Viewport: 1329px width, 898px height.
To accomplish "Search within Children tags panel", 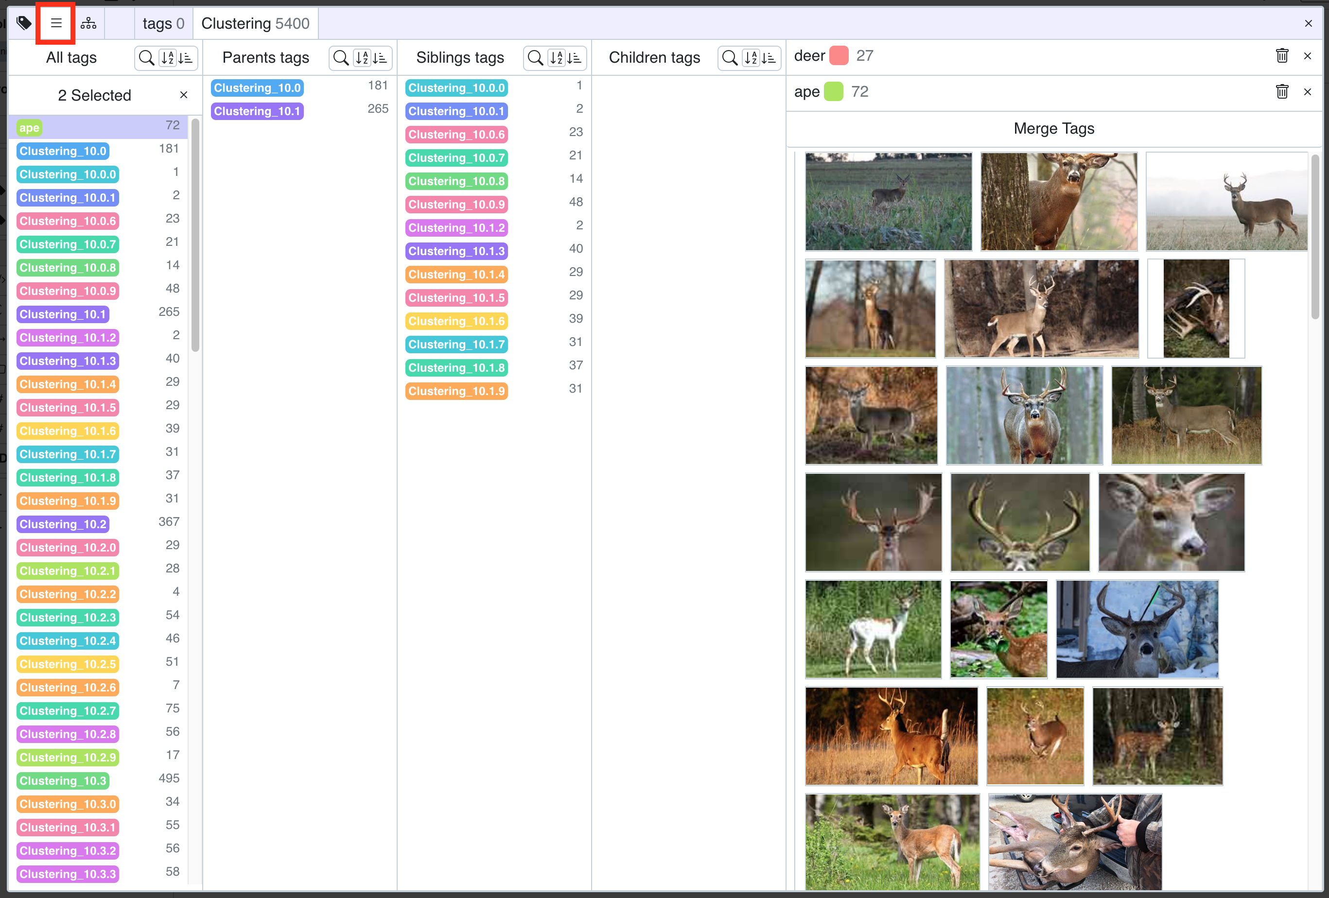I will (730, 58).
